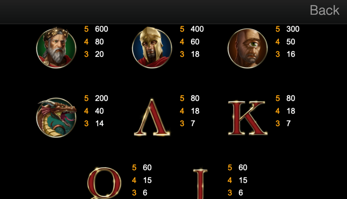Click the 300 payout for the cyclops
347x199 pixels.
point(293,29)
